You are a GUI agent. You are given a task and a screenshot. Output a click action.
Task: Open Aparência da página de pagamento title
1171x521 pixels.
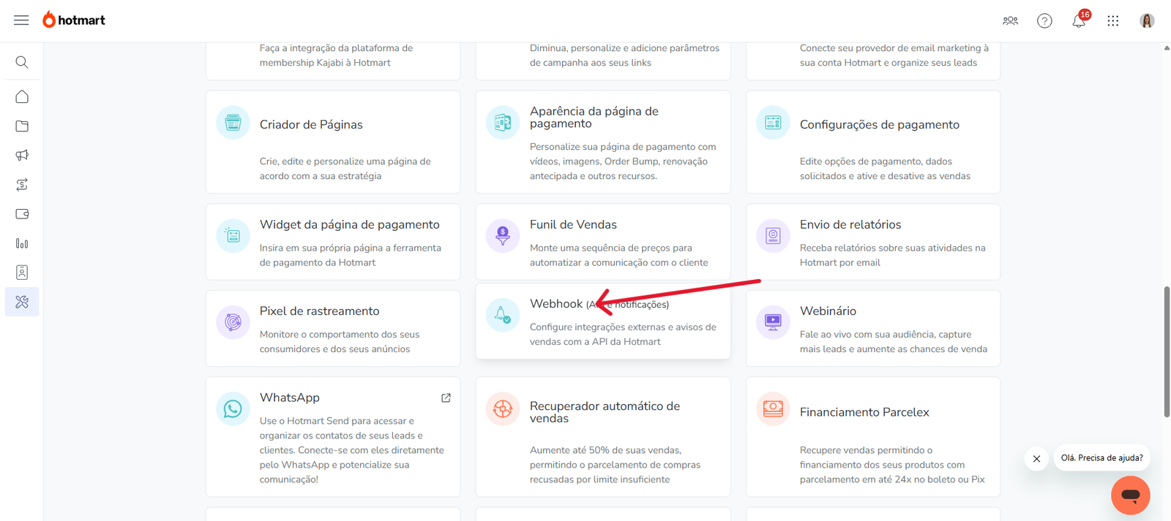click(x=594, y=117)
